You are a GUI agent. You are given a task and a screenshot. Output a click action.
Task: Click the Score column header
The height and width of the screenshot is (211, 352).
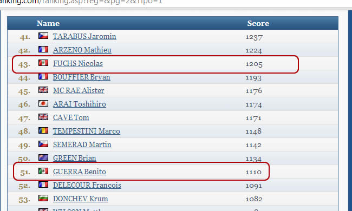coord(258,23)
